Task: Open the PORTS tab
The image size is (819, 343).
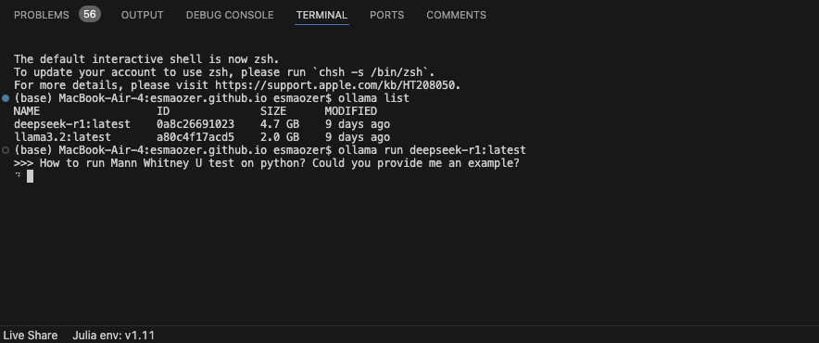Action: click(x=387, y=15)
